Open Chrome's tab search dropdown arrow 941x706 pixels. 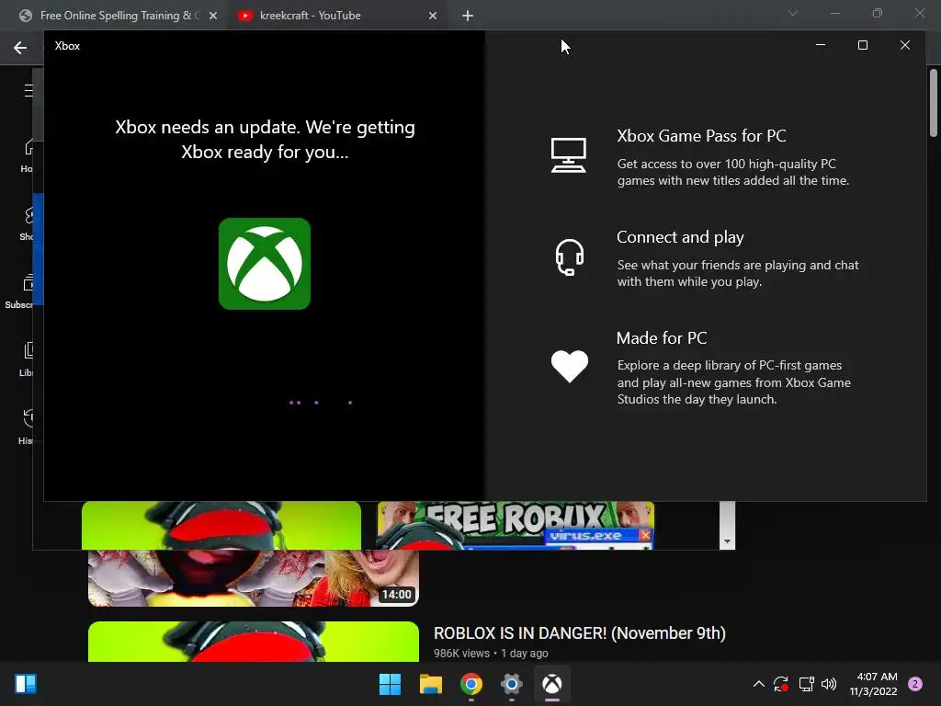[x=793, y=13]
